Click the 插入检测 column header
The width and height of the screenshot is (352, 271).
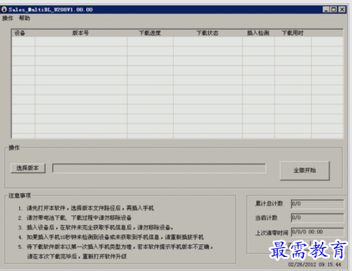[x=258, y=33]
